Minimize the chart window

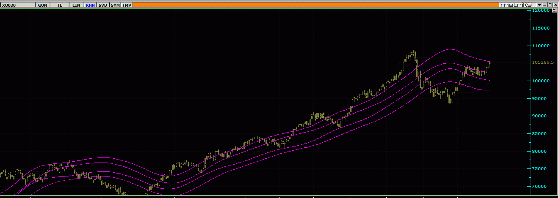545,5
